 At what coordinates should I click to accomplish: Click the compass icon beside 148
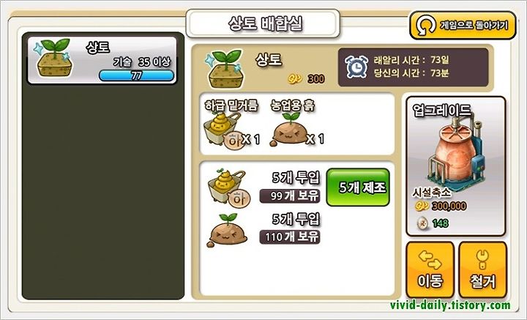click(422, 223)
